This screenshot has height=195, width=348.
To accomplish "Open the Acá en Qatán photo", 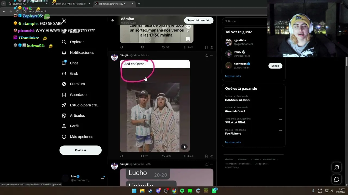I will pyautogui.click(x=155, y=106).
